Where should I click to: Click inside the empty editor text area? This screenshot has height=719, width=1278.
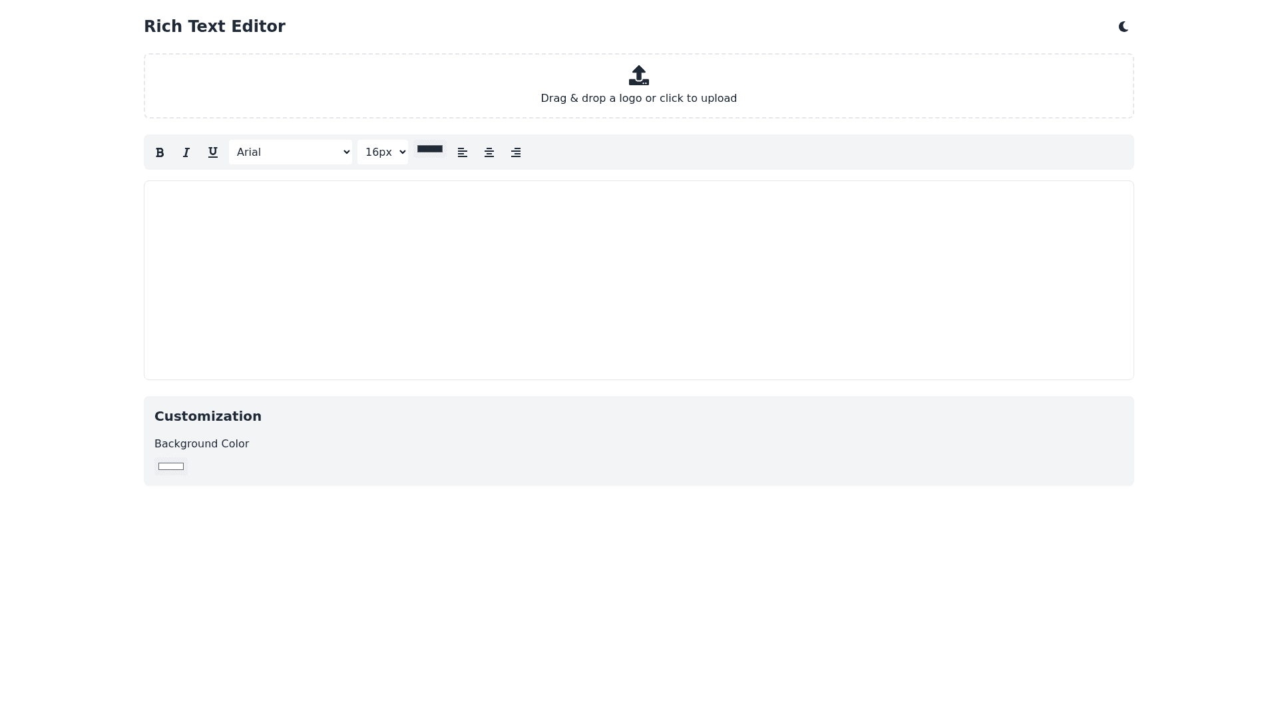638,280
